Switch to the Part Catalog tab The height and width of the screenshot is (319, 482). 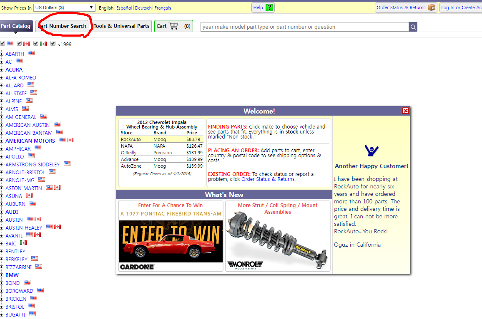[x=16, y=26]
